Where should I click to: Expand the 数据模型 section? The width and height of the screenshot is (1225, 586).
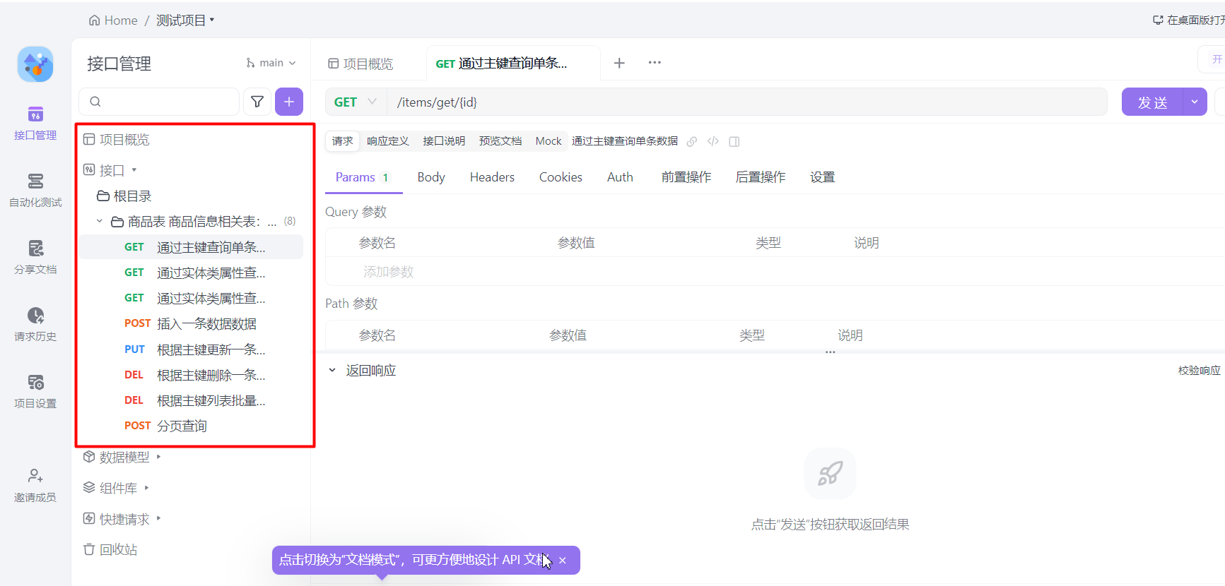click(x=122, y=458)
